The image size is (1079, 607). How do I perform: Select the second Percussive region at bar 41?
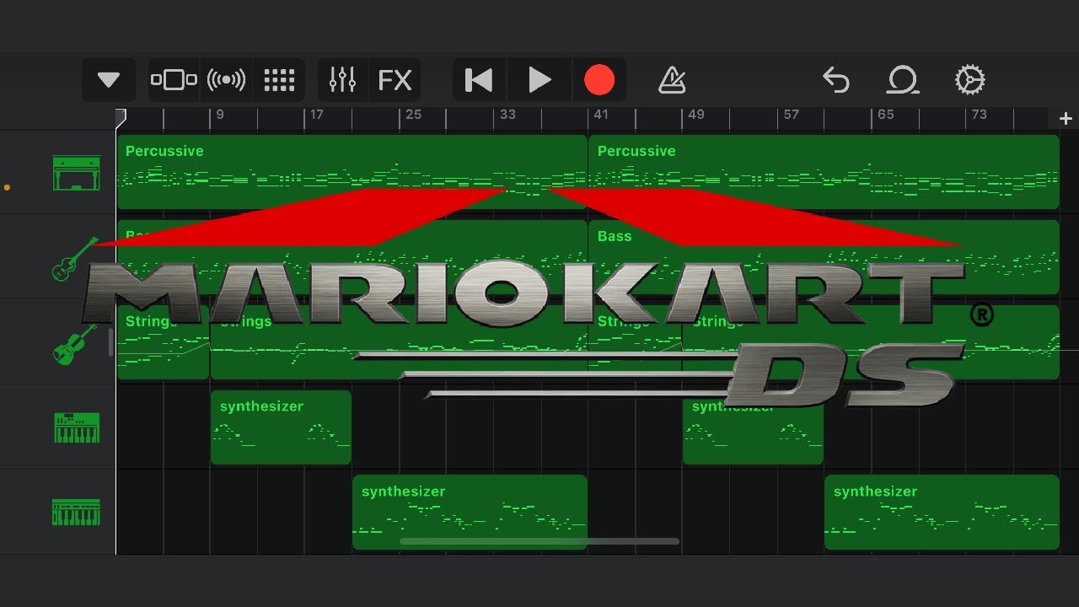click(x=824, y=172)
